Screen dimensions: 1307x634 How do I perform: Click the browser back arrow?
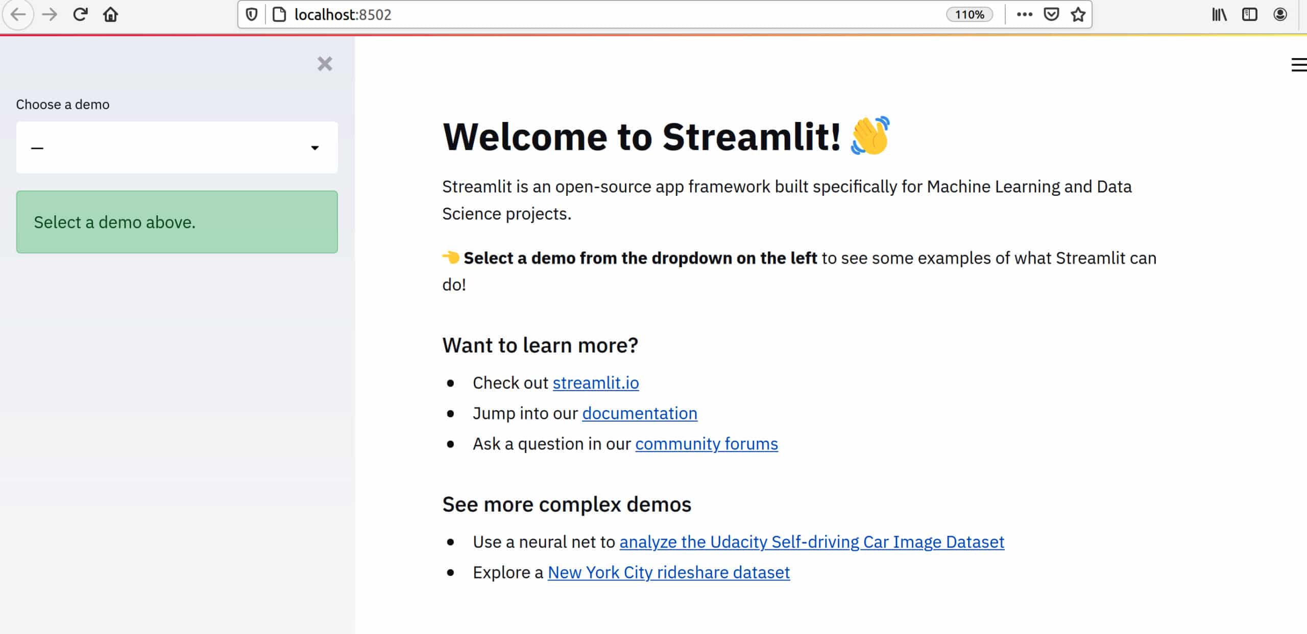19,14
